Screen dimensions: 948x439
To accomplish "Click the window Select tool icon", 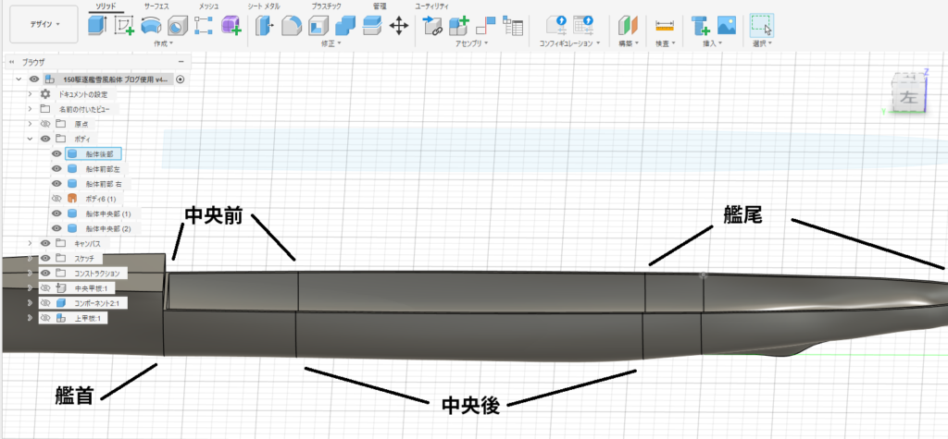I will [762, 25].
